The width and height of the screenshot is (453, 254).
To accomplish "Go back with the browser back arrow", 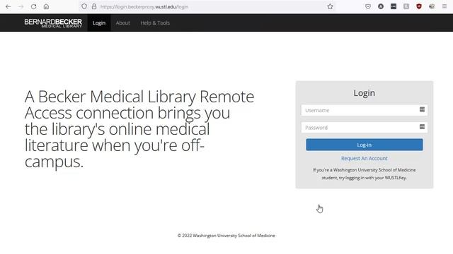I will coord(8,6).
